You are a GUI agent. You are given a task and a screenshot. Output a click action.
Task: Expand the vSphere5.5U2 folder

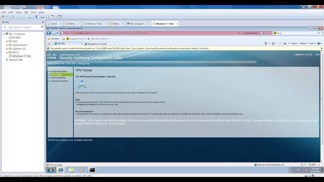pyautogui.click(x=7, y=45)
